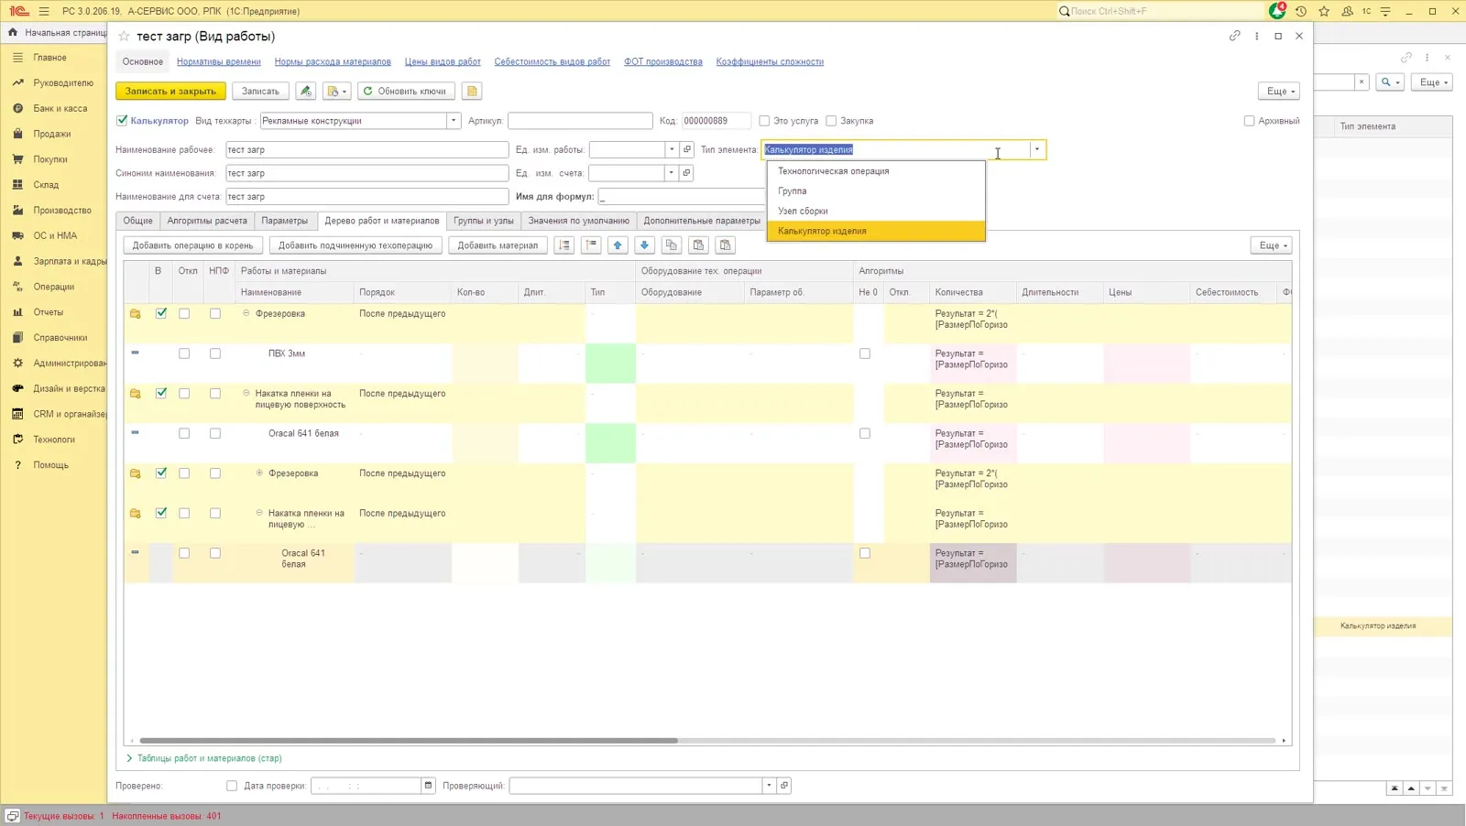Choose Группа from the dropdown list
This screenshot has width=1466, height=826.
[x=876, y=191]
